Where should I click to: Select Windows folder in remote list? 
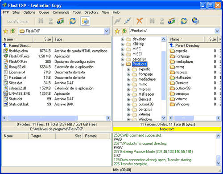tap(182, 104)
